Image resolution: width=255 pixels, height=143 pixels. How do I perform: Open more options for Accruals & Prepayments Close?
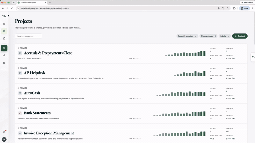tap(244, 48)
